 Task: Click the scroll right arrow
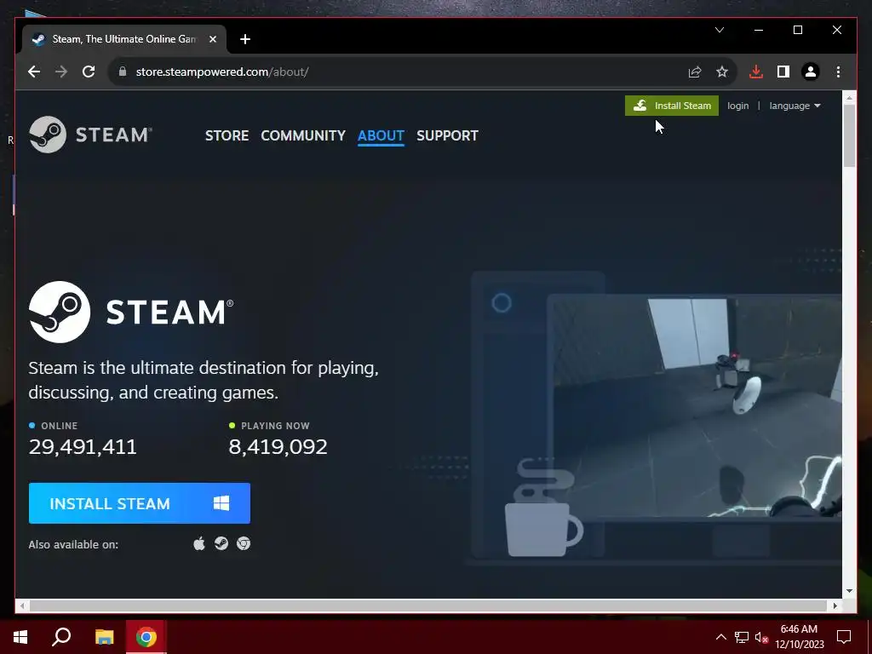835,605
